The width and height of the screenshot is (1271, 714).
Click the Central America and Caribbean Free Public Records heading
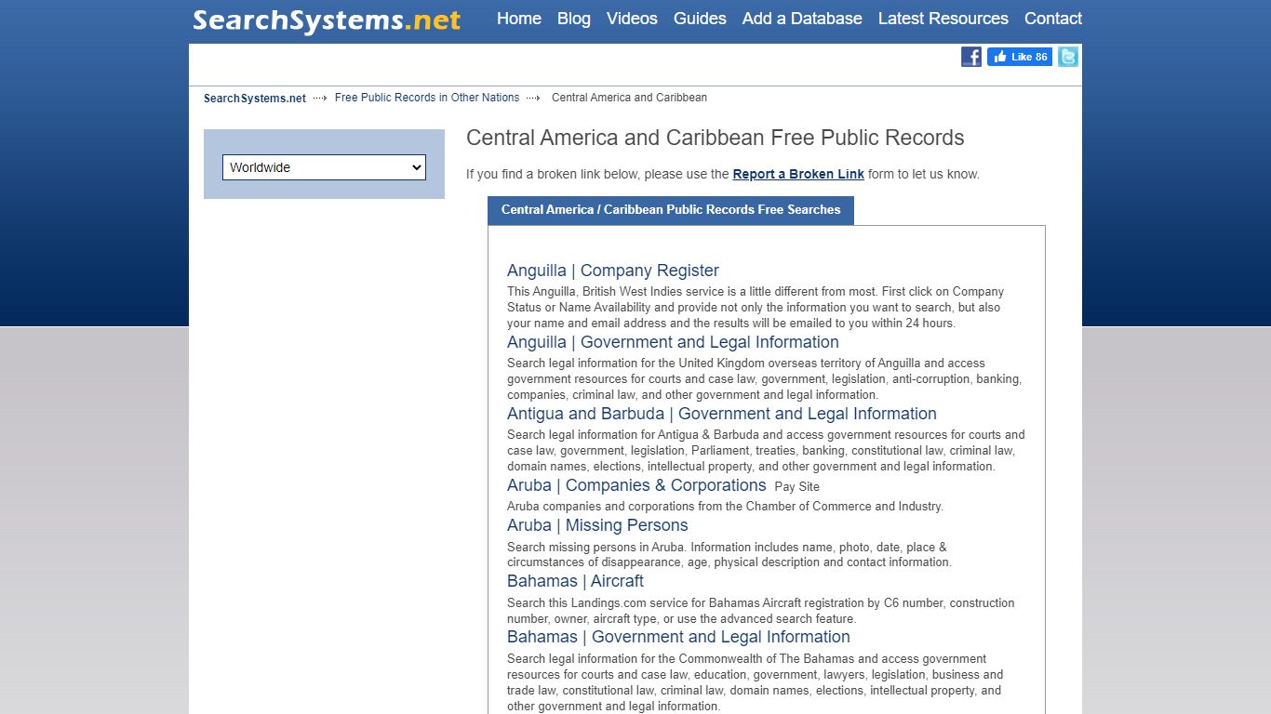(715, 138)
